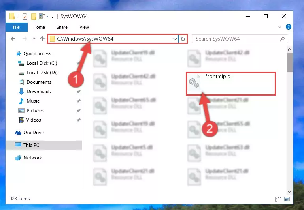Click the New folder quick access icon
The width and height of the screenshot is (304, 210).
tap(34, 17)
